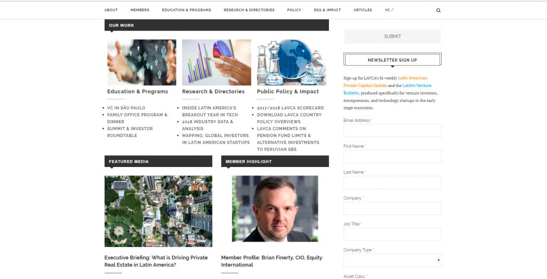Follow the LatAm Venture Bulletin link

(x=387, y=89)
